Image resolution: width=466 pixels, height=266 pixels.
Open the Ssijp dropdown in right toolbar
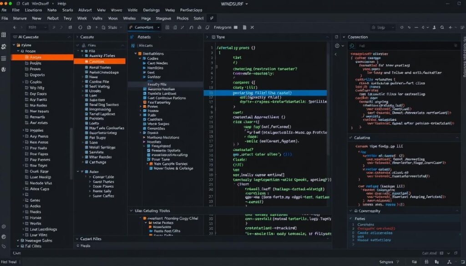coord(383,27)
